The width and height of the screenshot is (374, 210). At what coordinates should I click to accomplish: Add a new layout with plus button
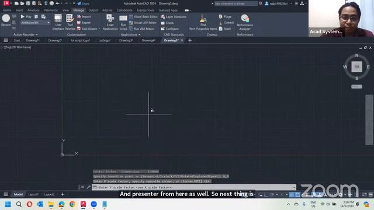63,194
